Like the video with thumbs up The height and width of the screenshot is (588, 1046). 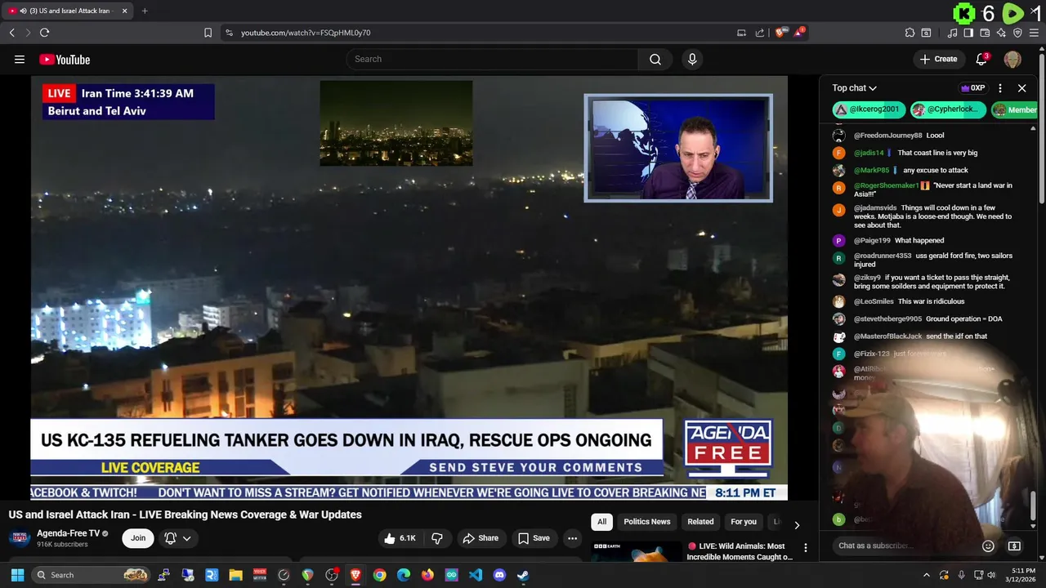[x=402, y=538]
